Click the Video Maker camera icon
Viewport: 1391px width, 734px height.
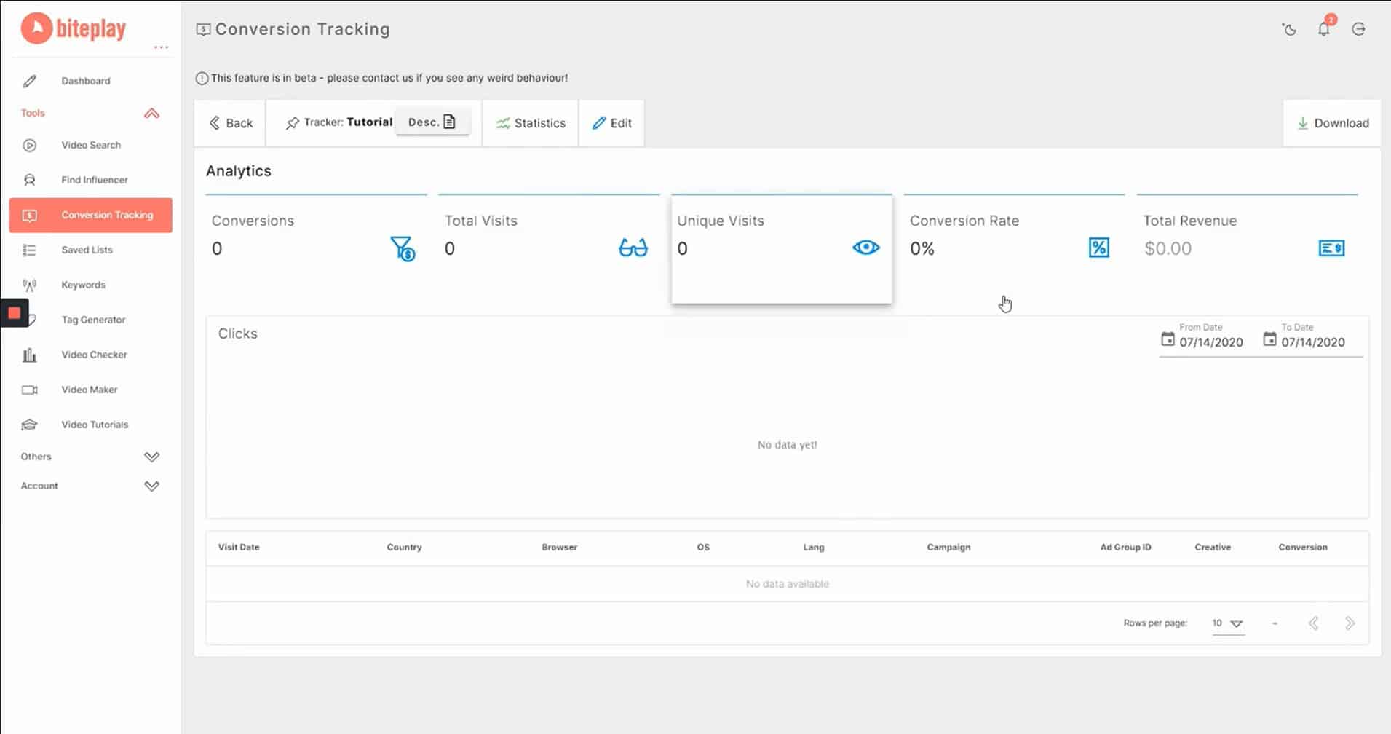coord(29,390)
